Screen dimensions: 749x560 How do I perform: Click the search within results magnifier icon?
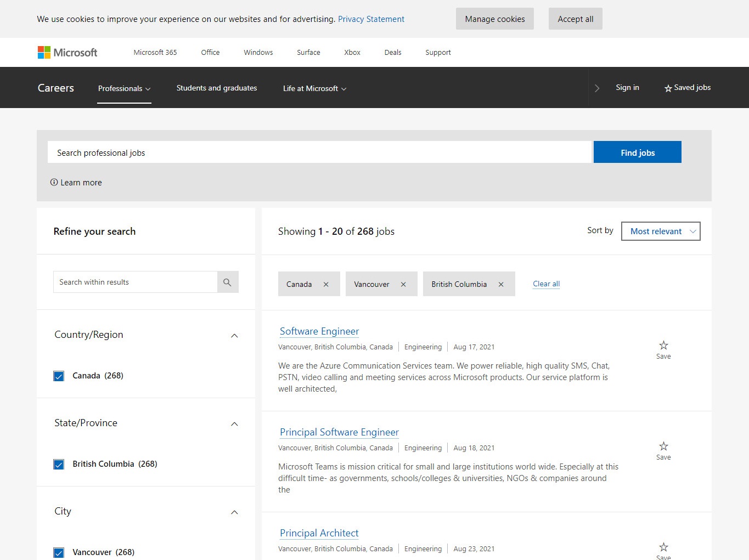point(227,282)
